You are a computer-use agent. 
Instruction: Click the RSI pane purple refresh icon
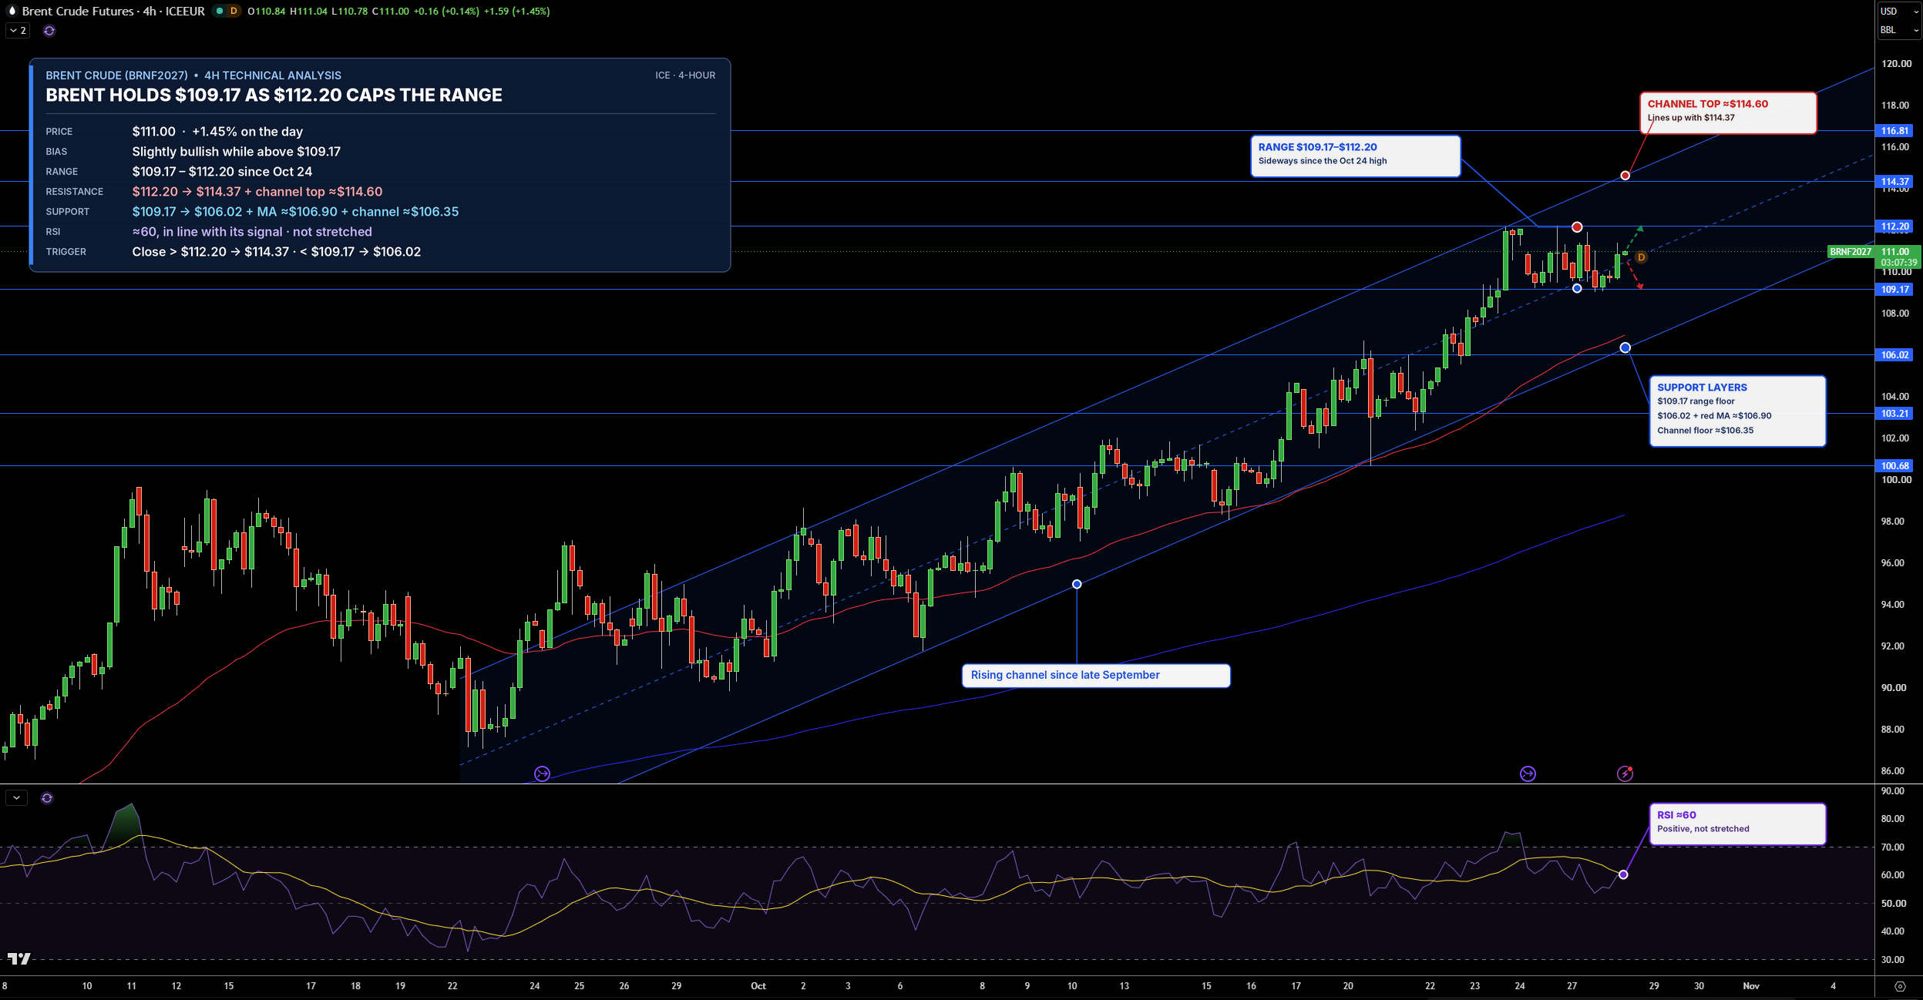pyautogui.click(x=47, y=798)
